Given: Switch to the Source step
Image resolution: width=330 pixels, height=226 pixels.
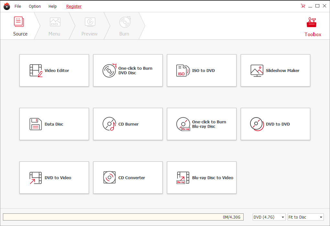Looking at the screenshot, I should [x=20, y=26].
